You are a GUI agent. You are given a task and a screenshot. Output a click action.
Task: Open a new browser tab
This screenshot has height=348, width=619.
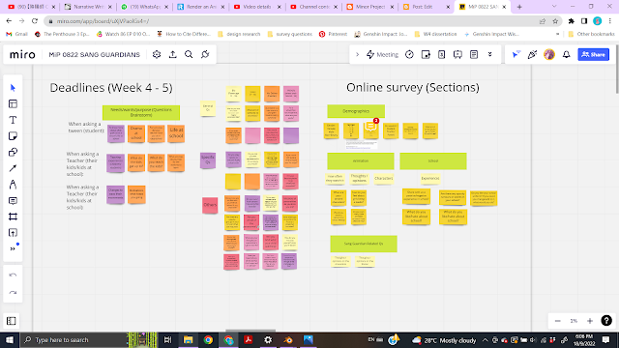click(519, 7)
